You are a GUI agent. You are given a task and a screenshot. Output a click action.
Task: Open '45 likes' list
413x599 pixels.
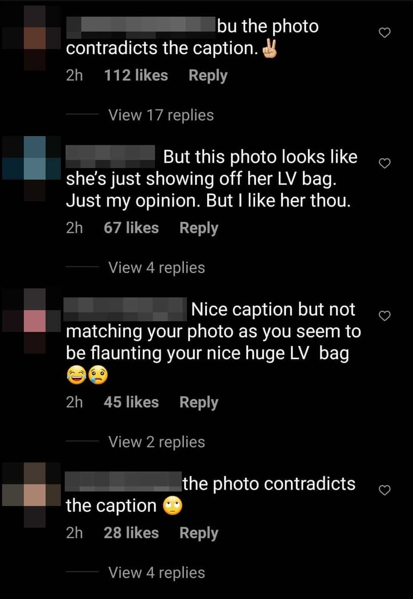click(131, 402)
